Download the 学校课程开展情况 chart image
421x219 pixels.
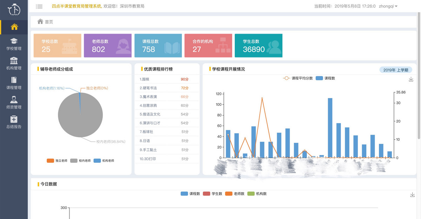412,79
